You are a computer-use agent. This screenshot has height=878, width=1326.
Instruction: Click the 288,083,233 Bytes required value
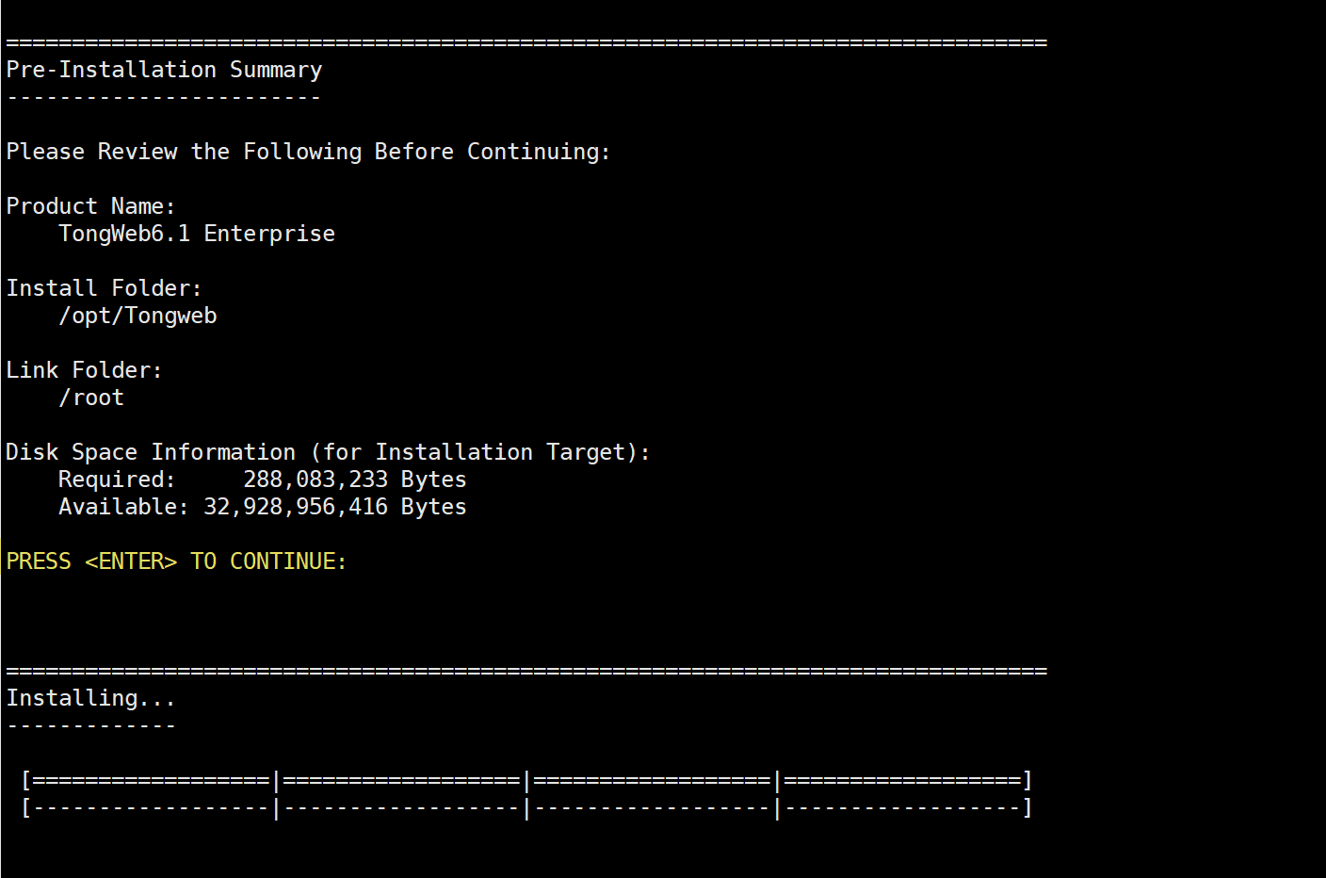click(354, 480)
